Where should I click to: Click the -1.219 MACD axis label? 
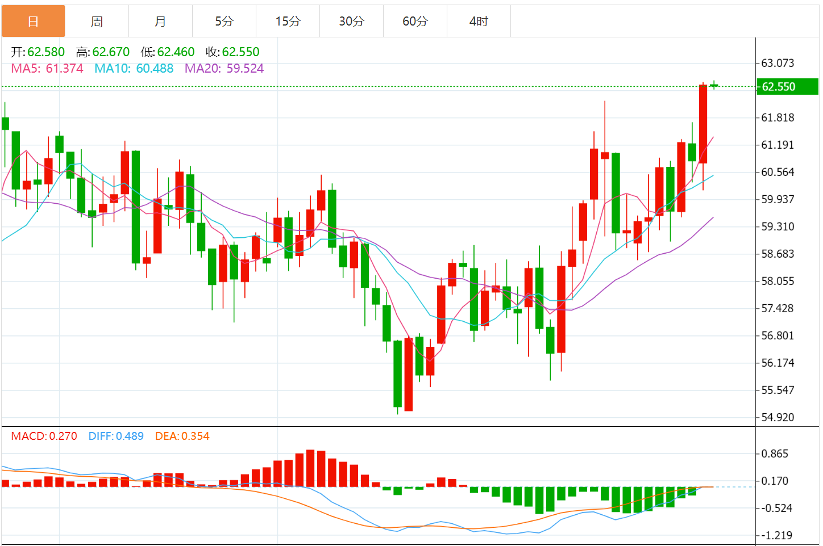(x=776, y=535)
